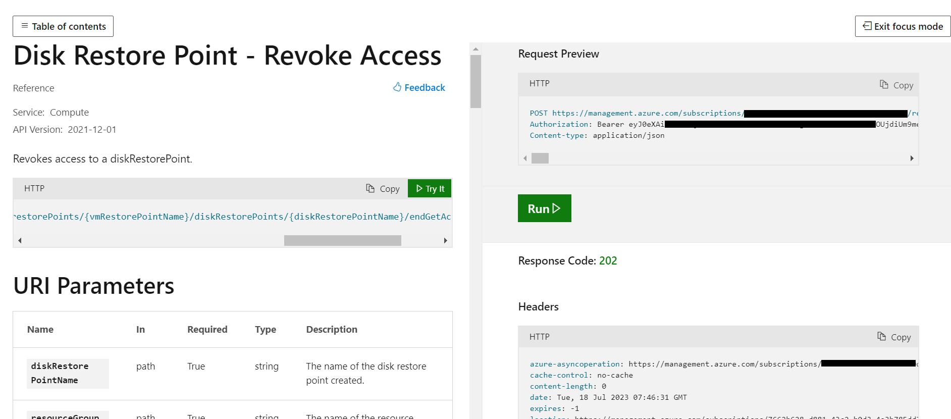Click the Type column header
951x419 pixels.
click(266, 329)
